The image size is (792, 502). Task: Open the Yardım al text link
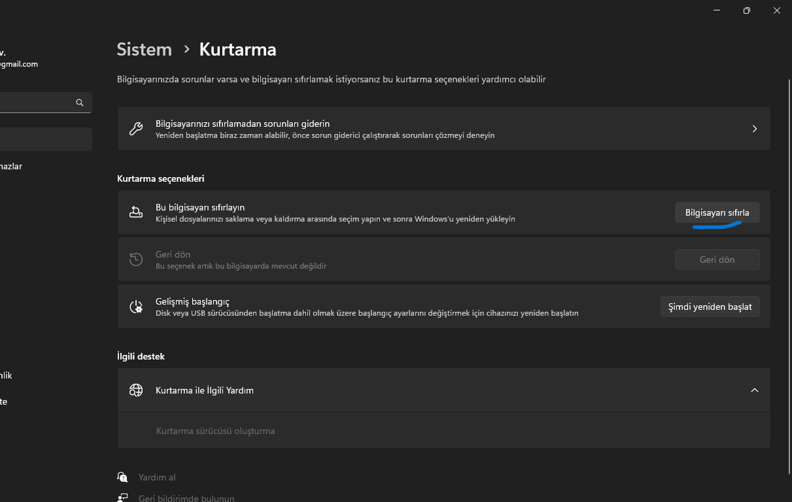coord(157,477)
